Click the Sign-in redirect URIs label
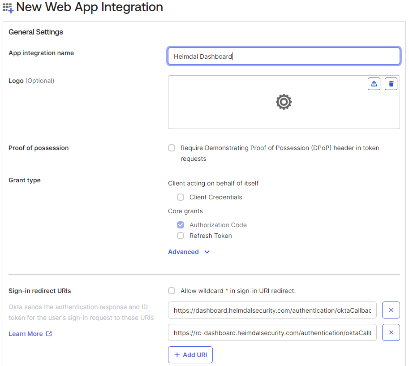Screen dimensions: 409x366 coord(40,291)
